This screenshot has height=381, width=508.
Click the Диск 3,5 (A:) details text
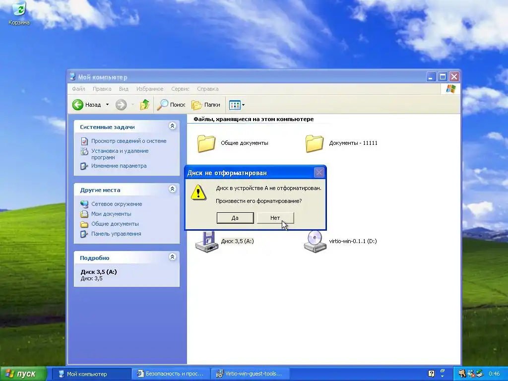click(x=99, y=272)
